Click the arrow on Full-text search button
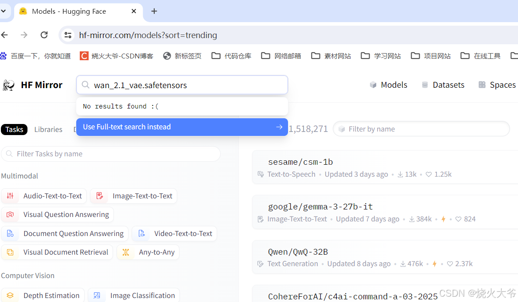Image resolution: width=518 pixels, height=302 pixels. 279,127
